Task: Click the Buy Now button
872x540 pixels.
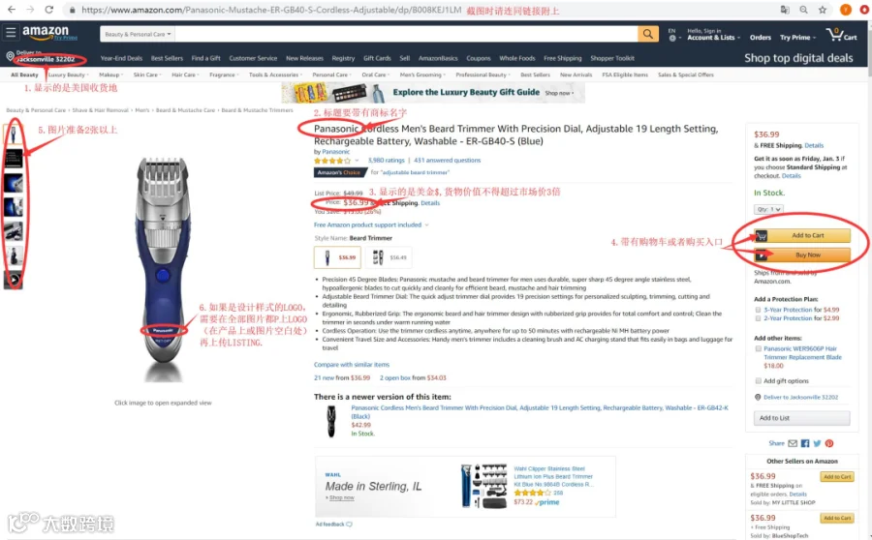Action: [x=802, y=255]
